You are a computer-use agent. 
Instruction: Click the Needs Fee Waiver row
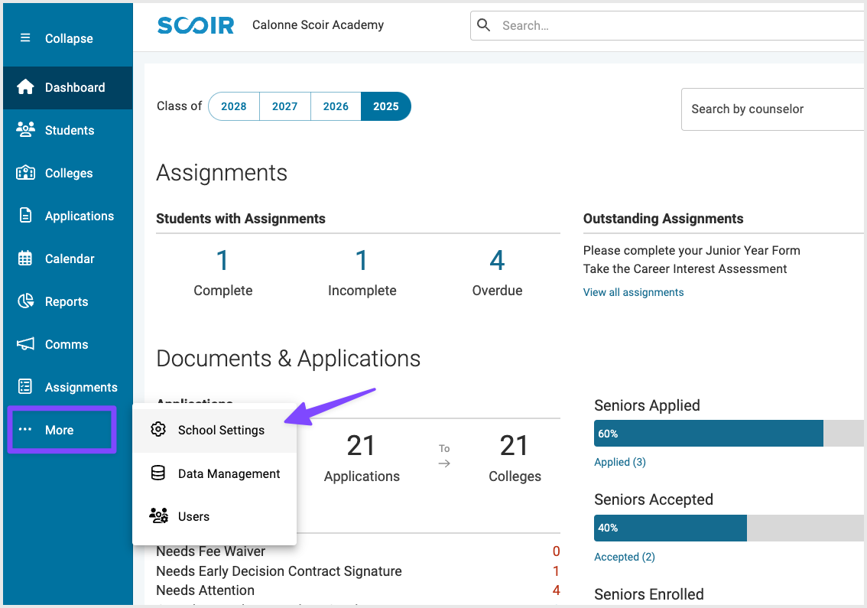click(358, 551)
